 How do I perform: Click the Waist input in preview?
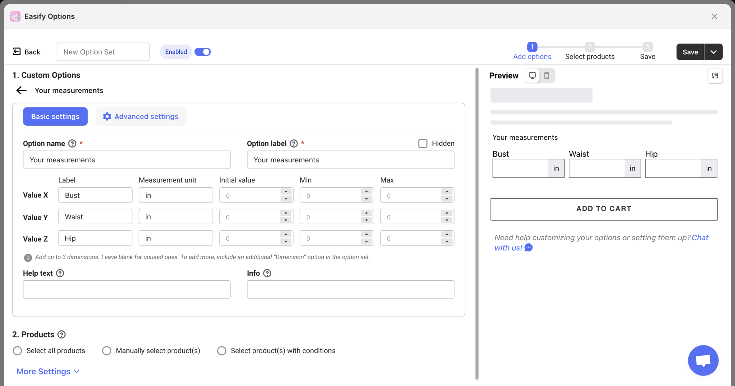[x=596, y=168]
